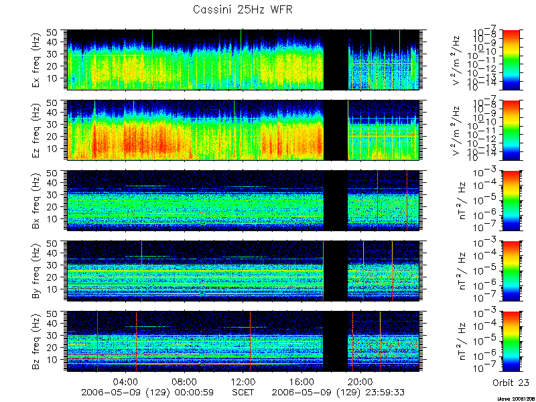Click the 08:00 time axis label
This screenshot has height=402, width=536.
coord(185,381)
